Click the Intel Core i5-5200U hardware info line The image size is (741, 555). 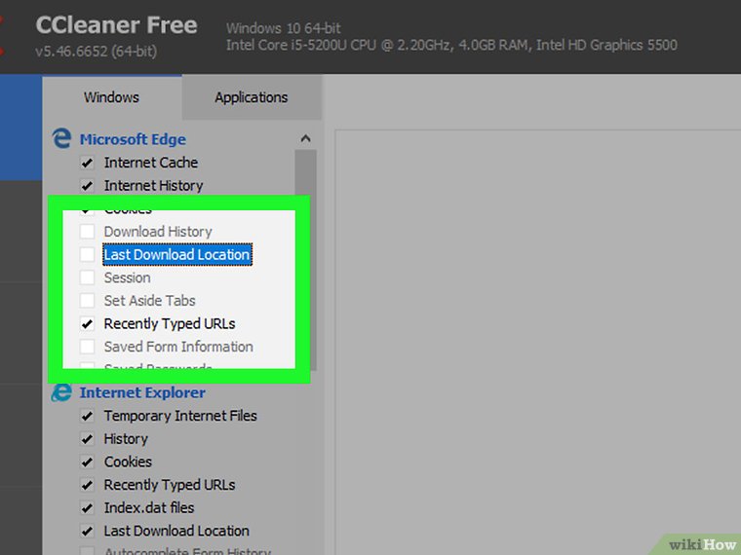tap(451, 46)
